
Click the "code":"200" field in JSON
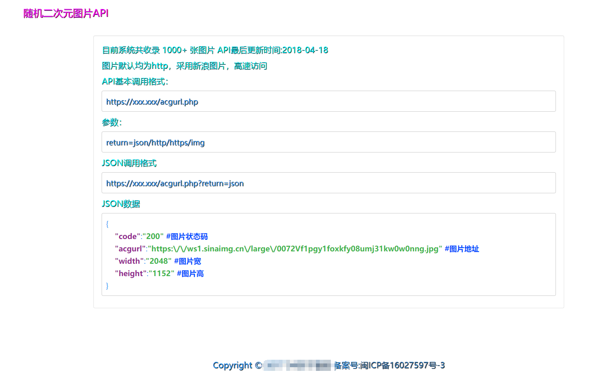click(129, 237)
